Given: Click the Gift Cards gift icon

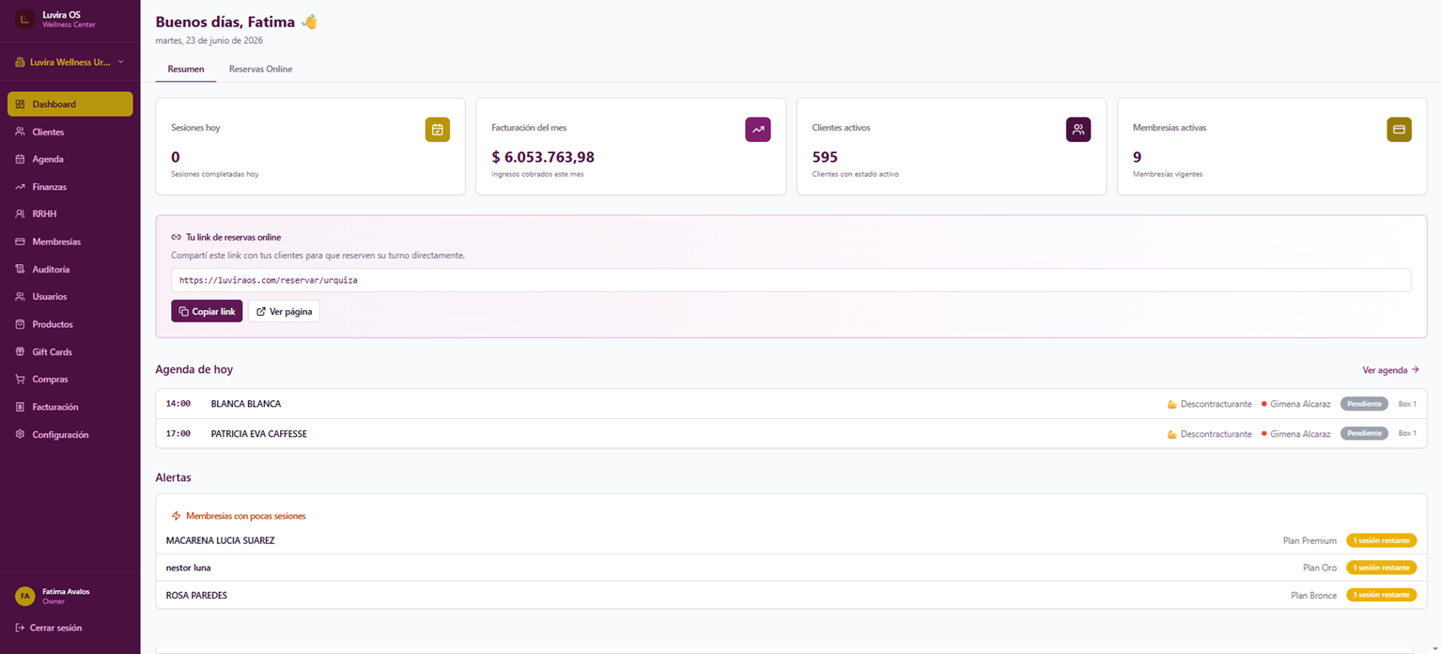Looking at the screenshot, I should (x=20, y=351).
